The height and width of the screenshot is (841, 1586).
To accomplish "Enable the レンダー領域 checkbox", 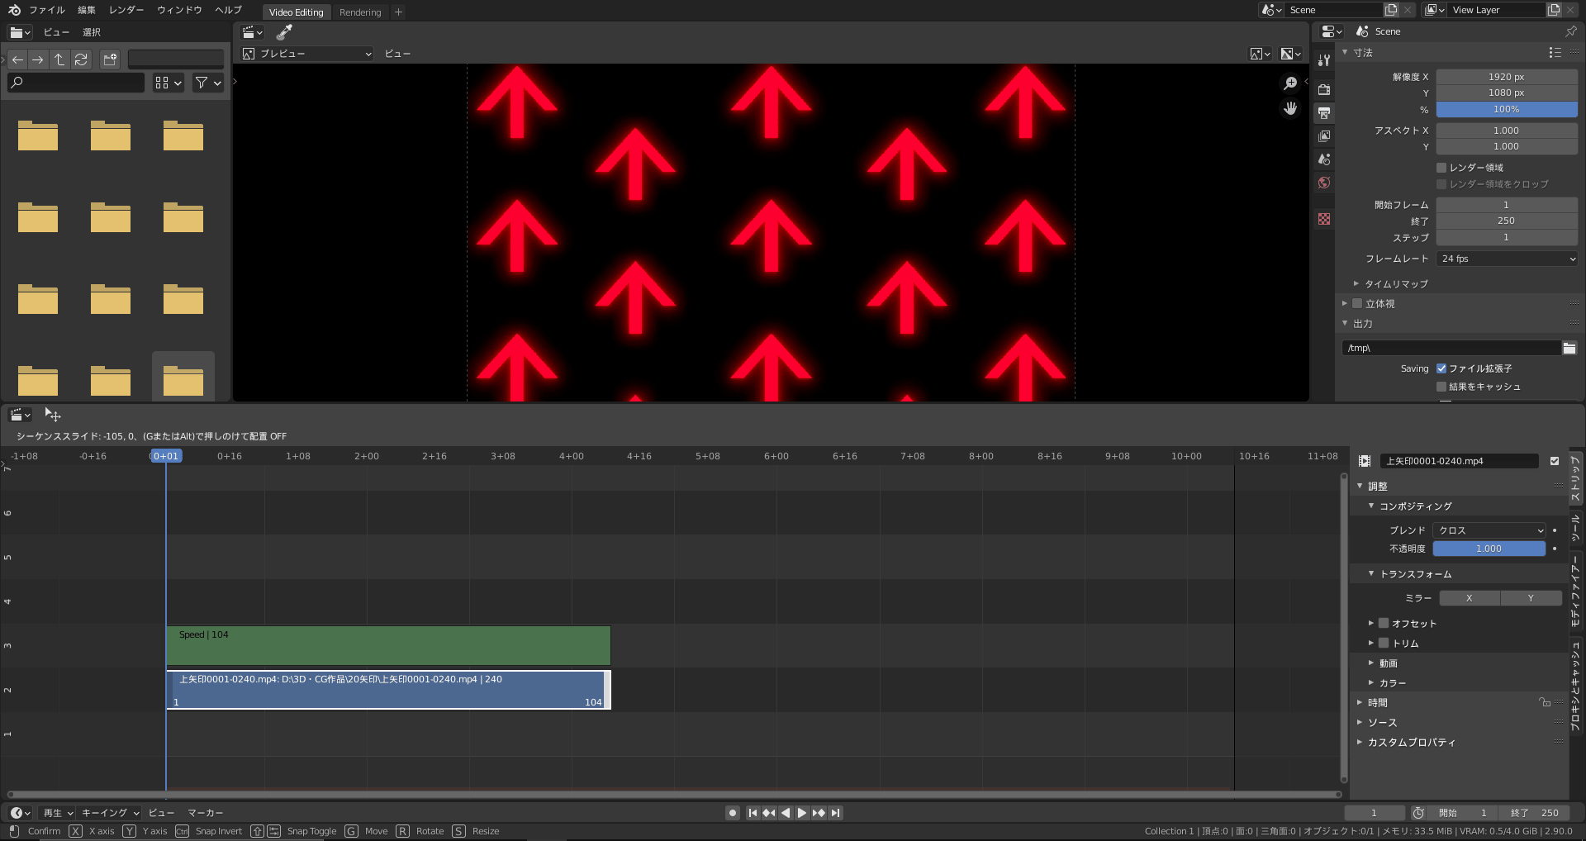I will [x=1441, y=168].
